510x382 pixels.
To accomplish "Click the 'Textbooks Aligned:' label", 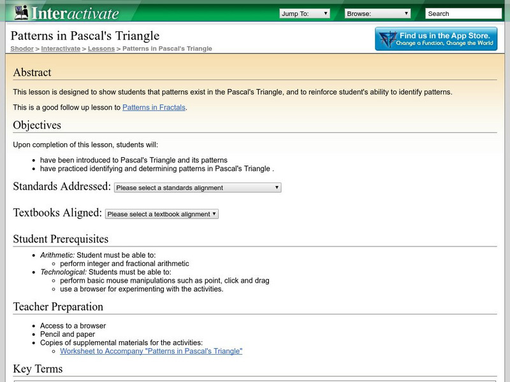I will click(x=57, y=213).
